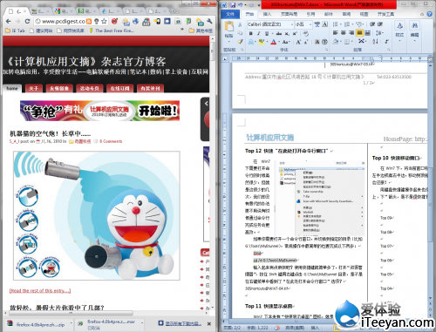436x332 pixels.
Task: Reload the page in Chrome
Action: [27, 21]
